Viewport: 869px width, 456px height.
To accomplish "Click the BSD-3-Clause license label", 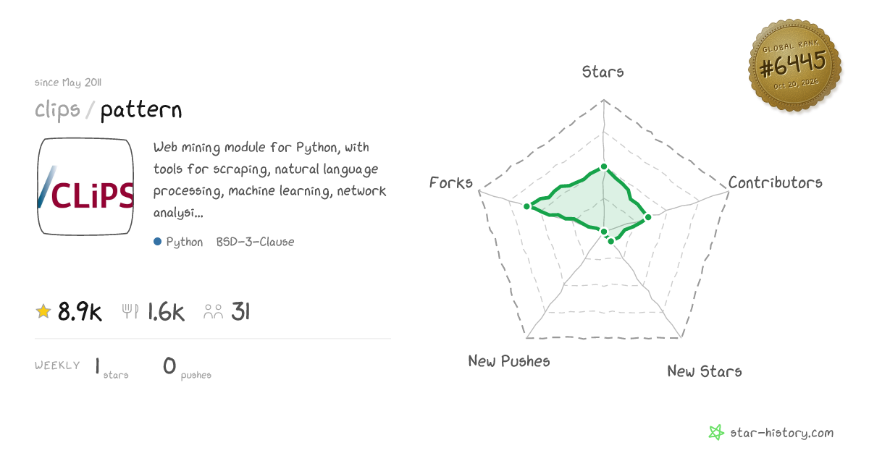I will (255, 242).
